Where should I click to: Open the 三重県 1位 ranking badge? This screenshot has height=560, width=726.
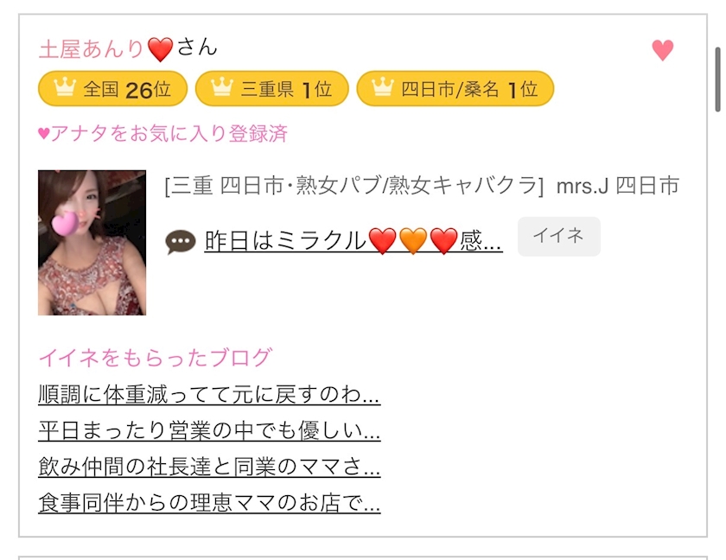pos(271,88)
